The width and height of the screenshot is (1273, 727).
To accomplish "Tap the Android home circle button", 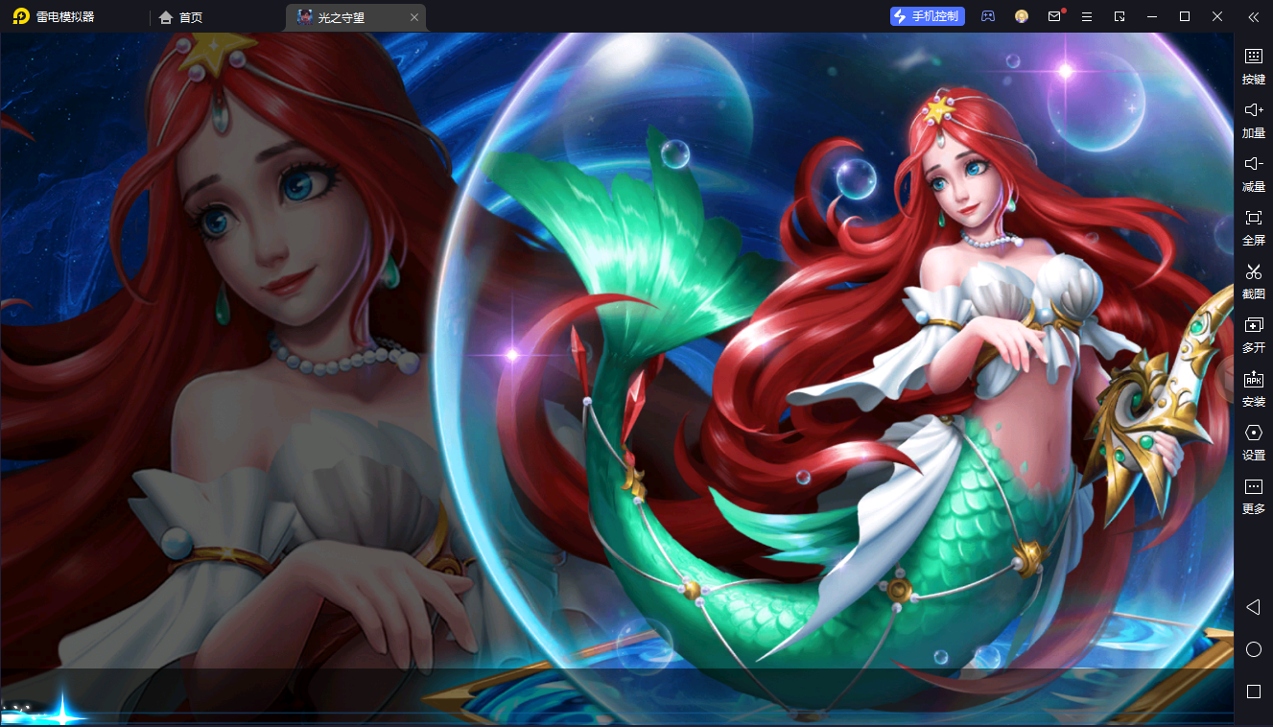I will coord(1253,649).
